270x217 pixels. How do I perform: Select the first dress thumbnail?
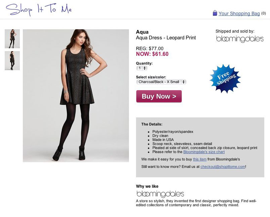[12, 39]
